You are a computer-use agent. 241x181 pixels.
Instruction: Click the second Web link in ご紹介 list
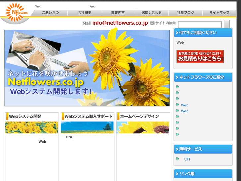point(184,111)
